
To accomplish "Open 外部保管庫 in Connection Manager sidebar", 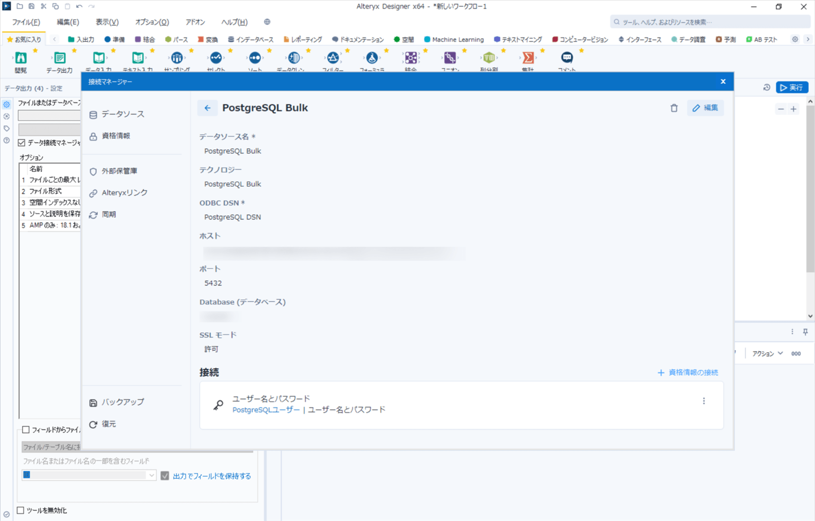I will coord(113,171).
